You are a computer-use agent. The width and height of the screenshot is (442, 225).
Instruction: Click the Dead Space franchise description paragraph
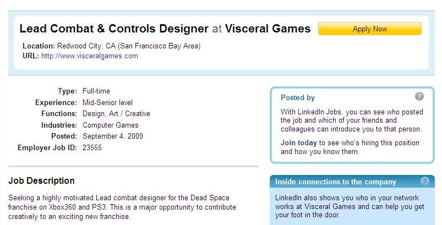pyautogui.click(x=122, y=207)
